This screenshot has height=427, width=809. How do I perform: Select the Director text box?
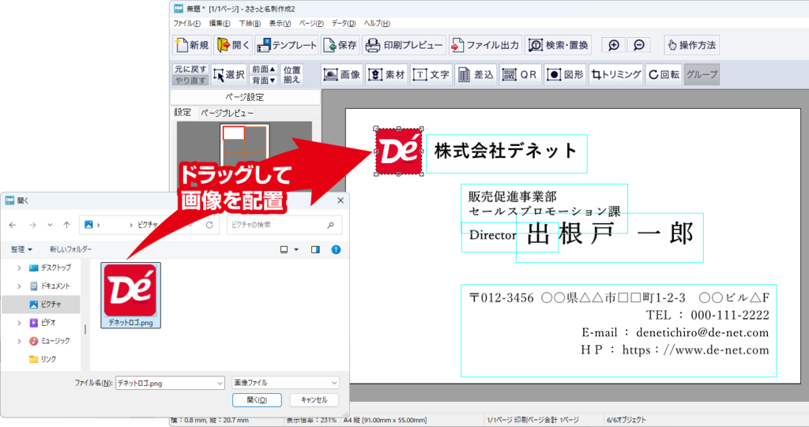coord(491,236)
